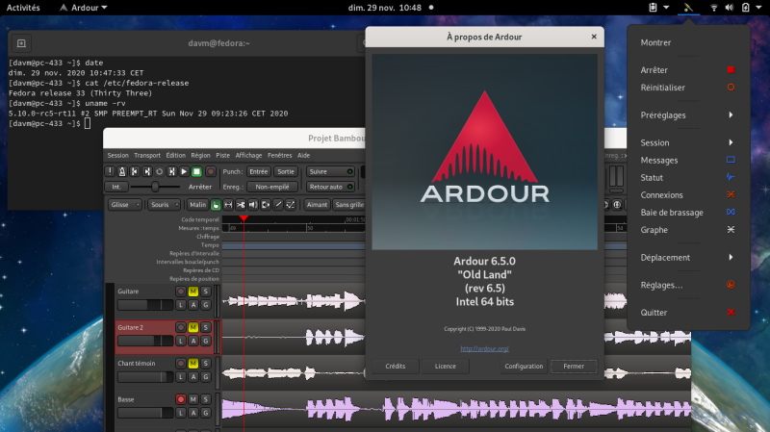
Task: Solo the Chant témoin track
Action: (x=205, y=364)
